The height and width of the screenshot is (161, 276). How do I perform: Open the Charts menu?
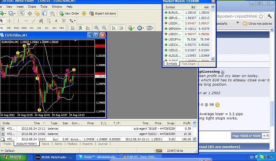click(x=32, y=7)
